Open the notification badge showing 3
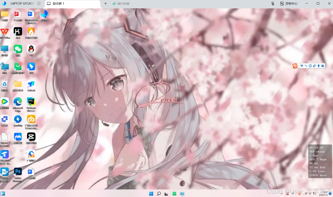 coord(330,194)
